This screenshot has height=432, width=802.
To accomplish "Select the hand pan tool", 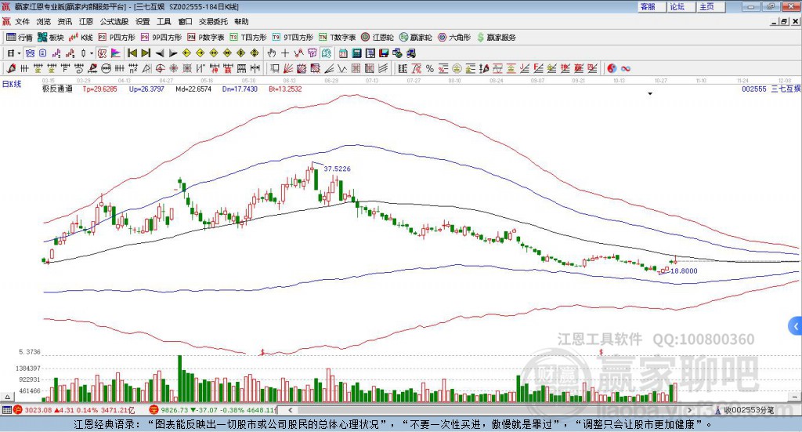I will click(x=272, y=53).
